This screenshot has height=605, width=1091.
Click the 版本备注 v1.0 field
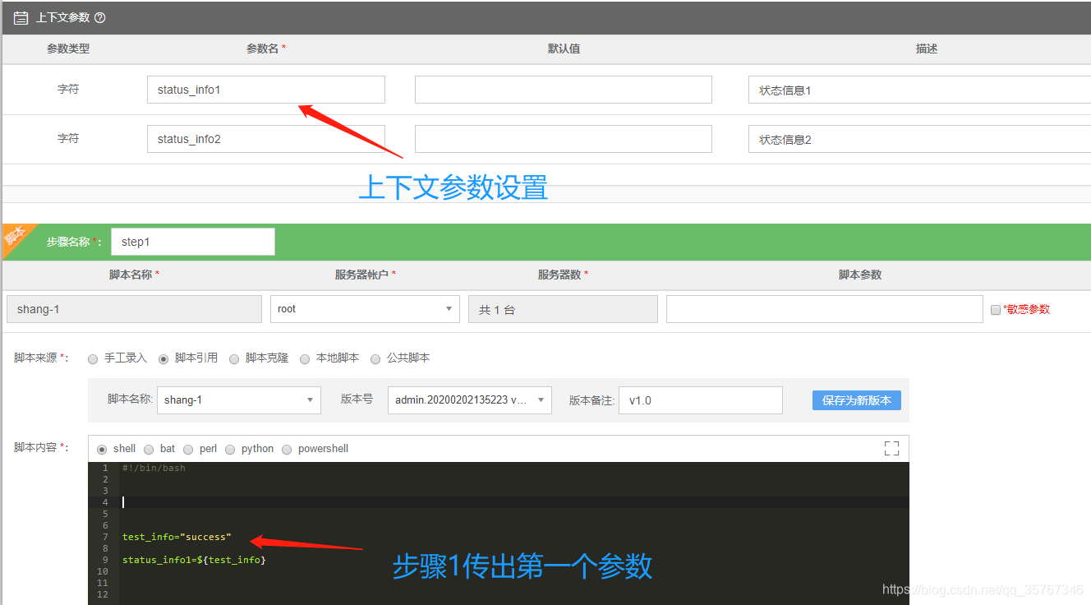(701, 400)
